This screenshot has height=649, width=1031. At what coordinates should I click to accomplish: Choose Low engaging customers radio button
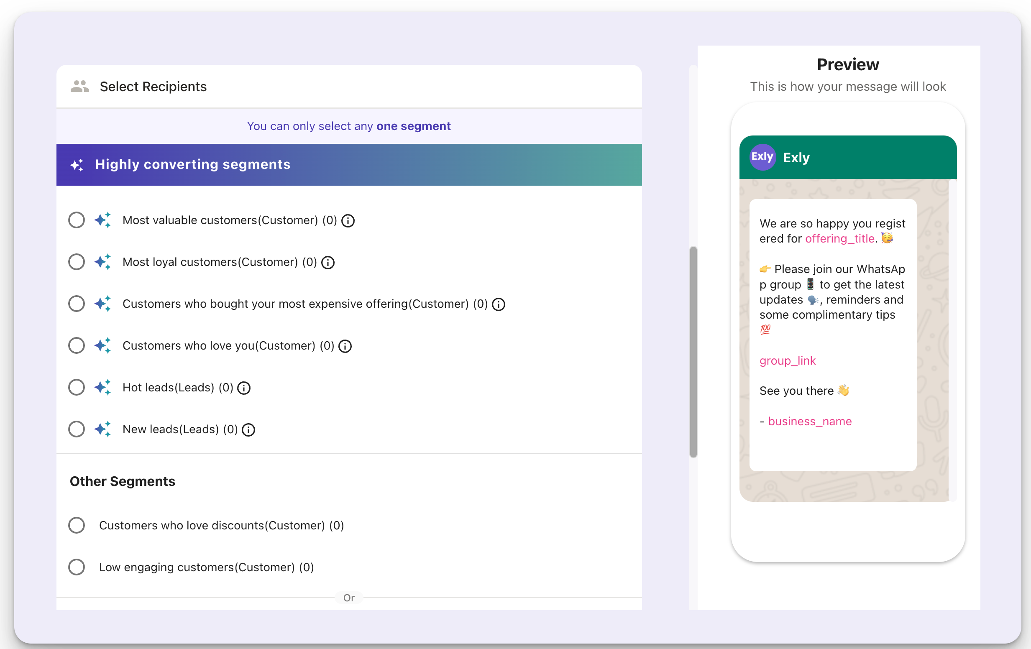point(77,567)
